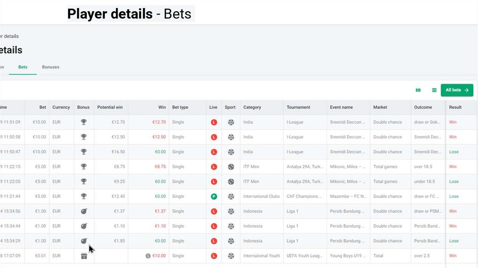
Task: Click the Bet type column header
Action: (180, 107)
